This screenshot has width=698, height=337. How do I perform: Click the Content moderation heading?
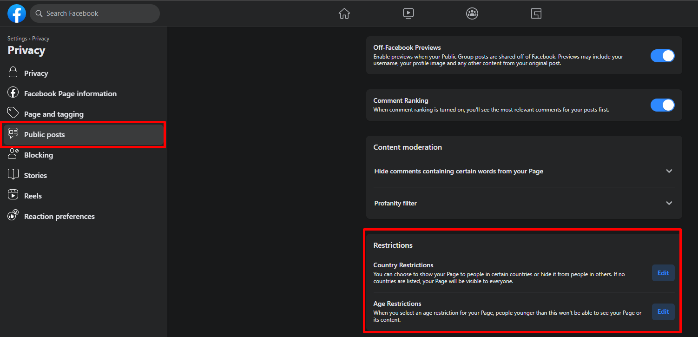pos(408,147)
